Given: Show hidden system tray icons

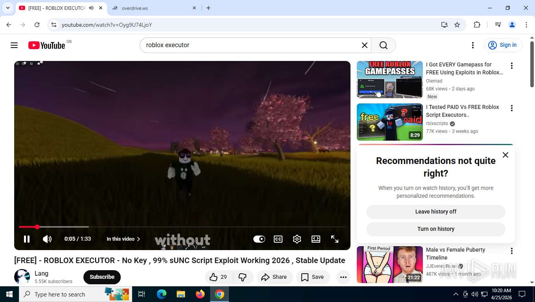Looking at the screenshot, I should pyautogui.click(x=456, y=294).
